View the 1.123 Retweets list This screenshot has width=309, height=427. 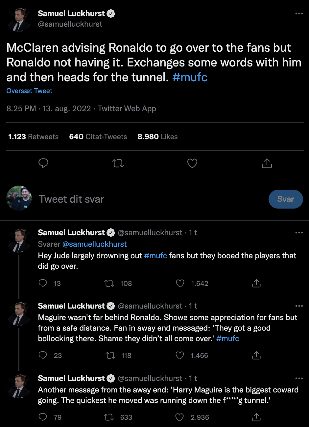point(33,137)
